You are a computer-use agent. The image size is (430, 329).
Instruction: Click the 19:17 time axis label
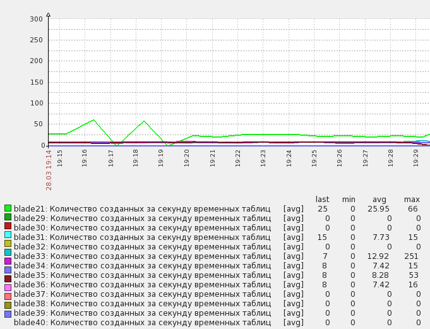click(x=110, y=159)
